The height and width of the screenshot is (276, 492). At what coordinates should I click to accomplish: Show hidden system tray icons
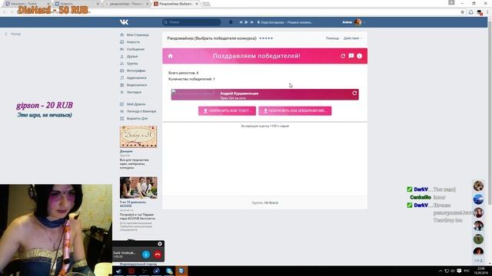[440, 271]
